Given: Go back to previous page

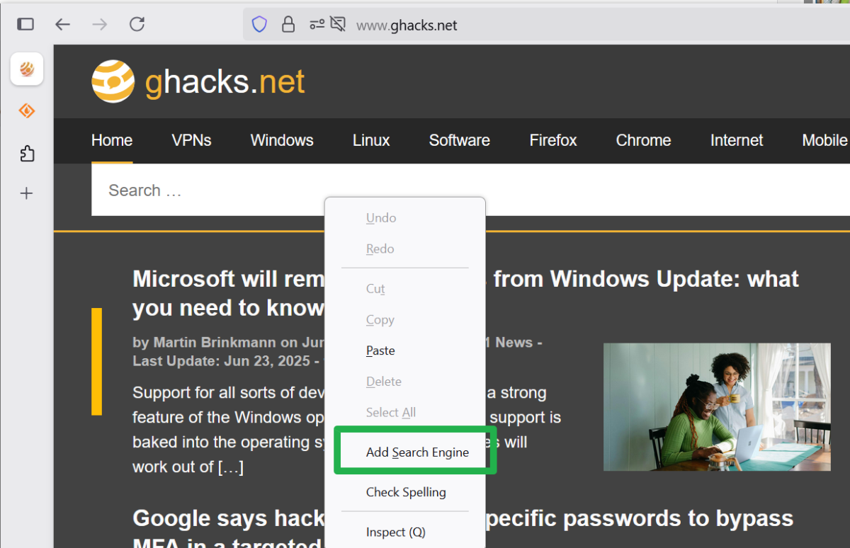Looking at the screenshot, I should (x=63, y=25).
